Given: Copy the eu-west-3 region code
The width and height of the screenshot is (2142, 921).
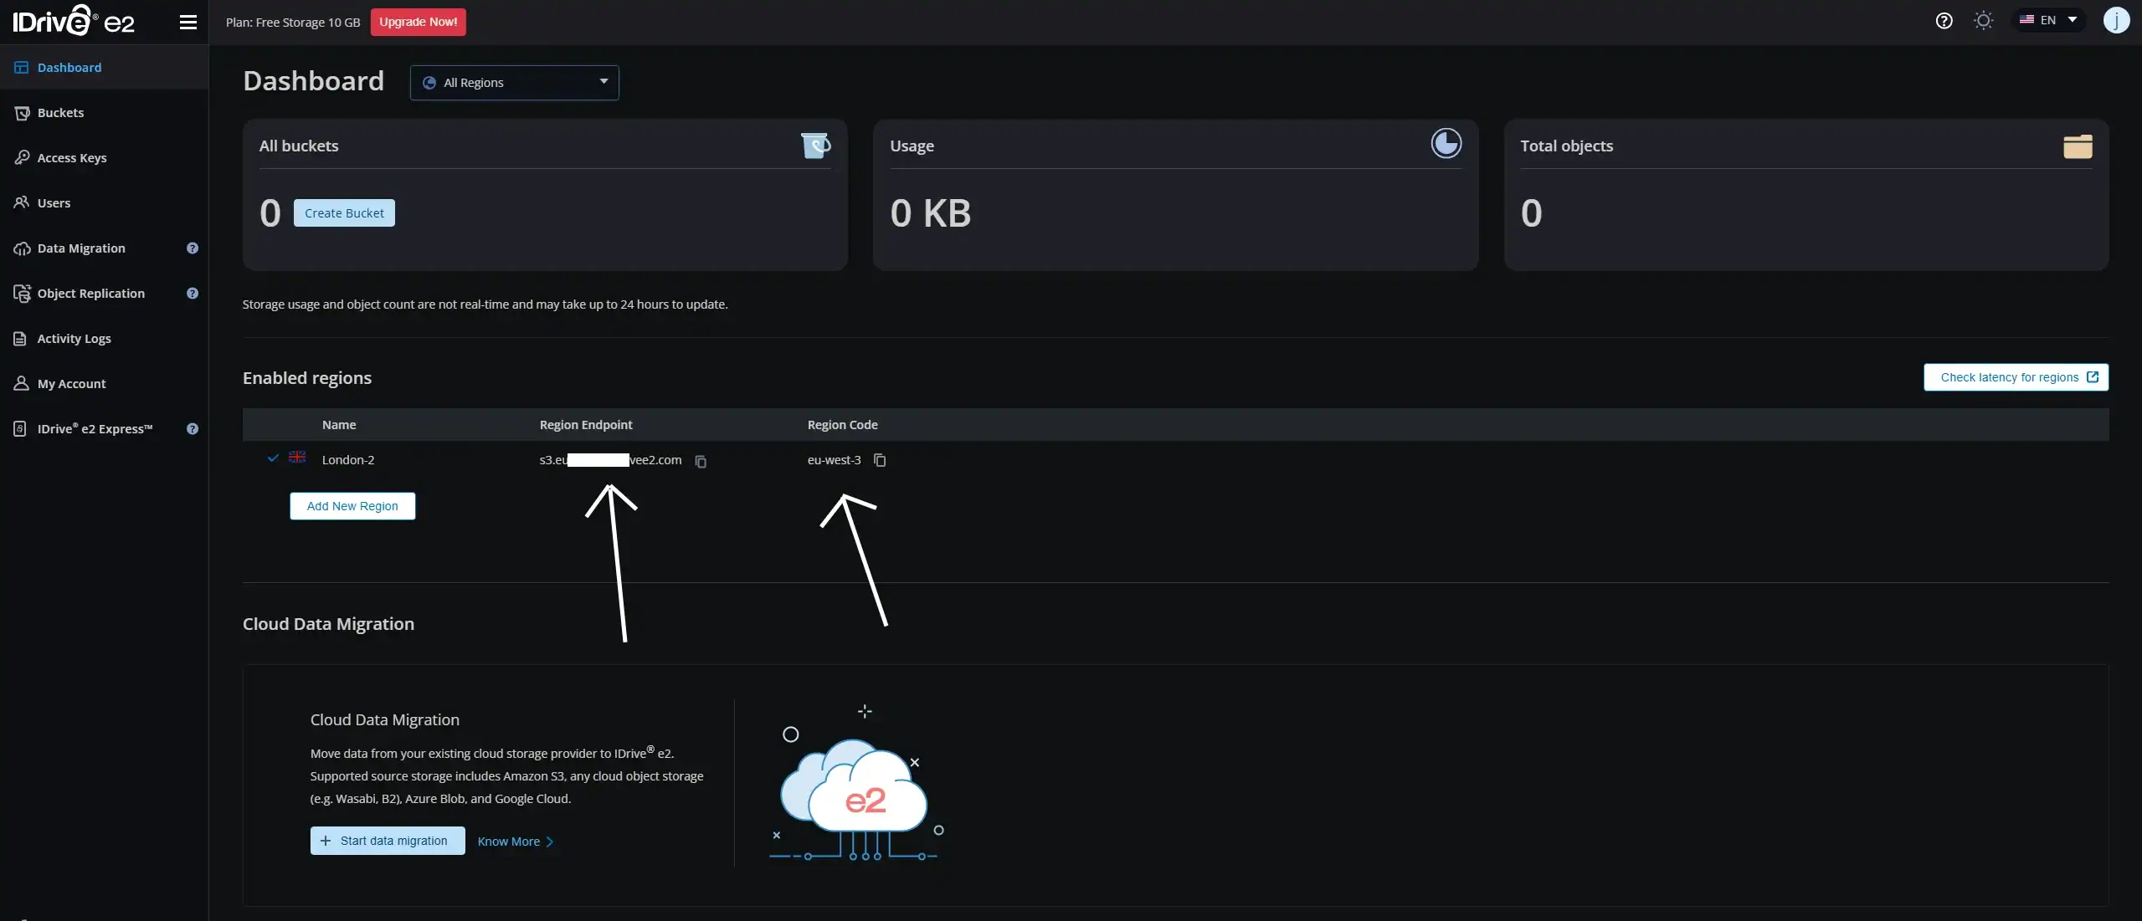Looking at the screenshot, I should tap(880, 460).
